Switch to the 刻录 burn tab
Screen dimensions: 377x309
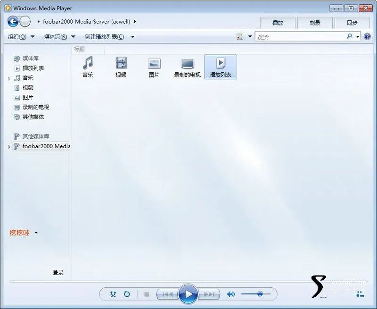tap(315, 23)
